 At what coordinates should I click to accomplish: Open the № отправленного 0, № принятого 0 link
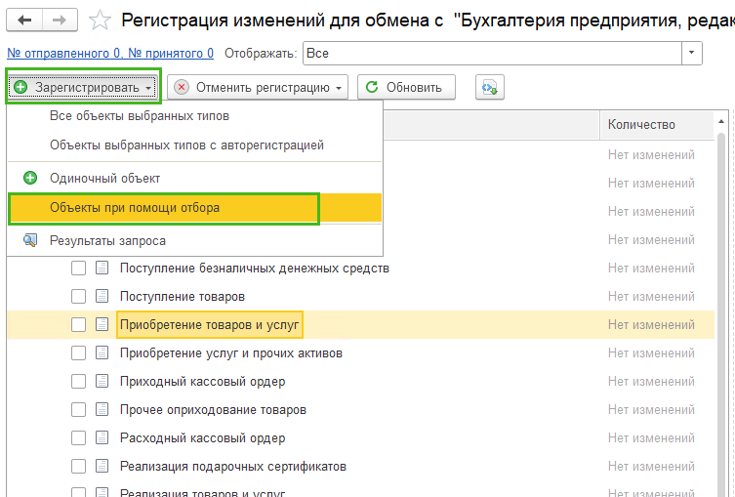click(x=110, y=54)
